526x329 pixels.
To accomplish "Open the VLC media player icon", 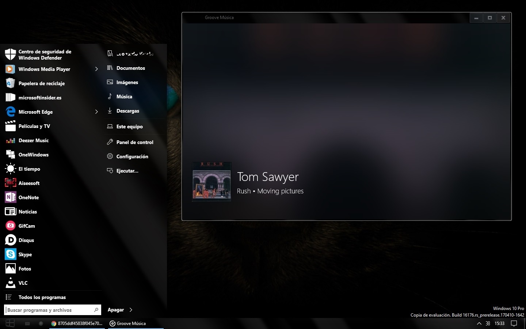I will coord(11,283).
